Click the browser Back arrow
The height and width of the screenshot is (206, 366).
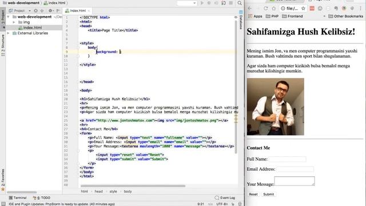pyautogui.click(x=250, y=9)
